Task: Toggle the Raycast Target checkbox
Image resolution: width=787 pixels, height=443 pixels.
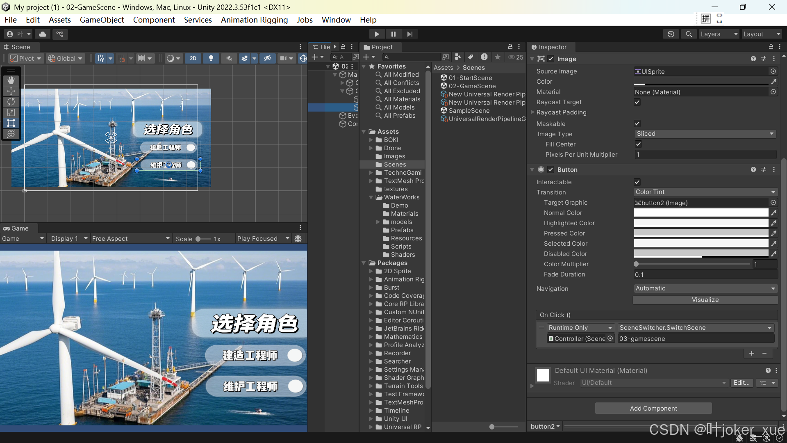Action: 637,102
